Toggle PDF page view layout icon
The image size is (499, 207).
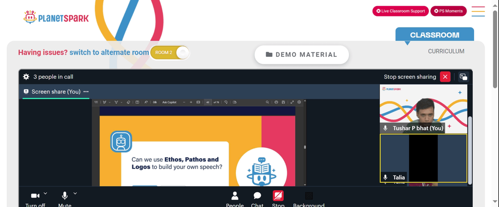click(137, 102)
